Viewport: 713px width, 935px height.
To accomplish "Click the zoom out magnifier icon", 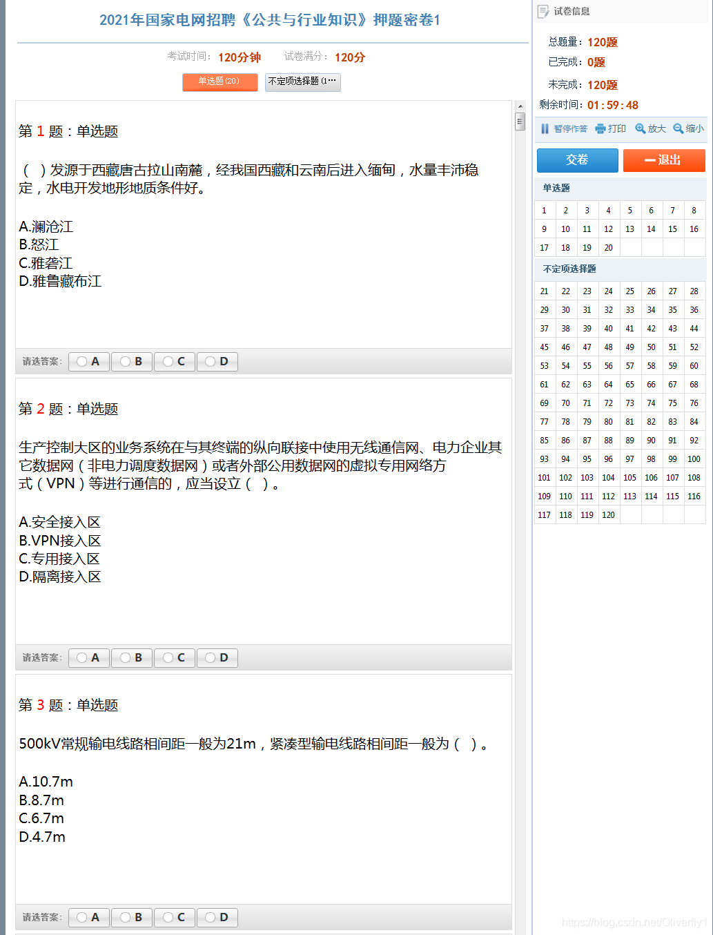I will [678, 128].
